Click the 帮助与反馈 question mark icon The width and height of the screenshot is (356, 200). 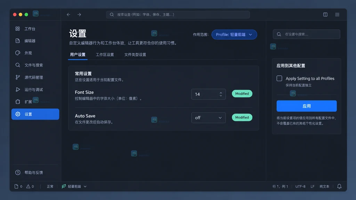click(18, 173)
